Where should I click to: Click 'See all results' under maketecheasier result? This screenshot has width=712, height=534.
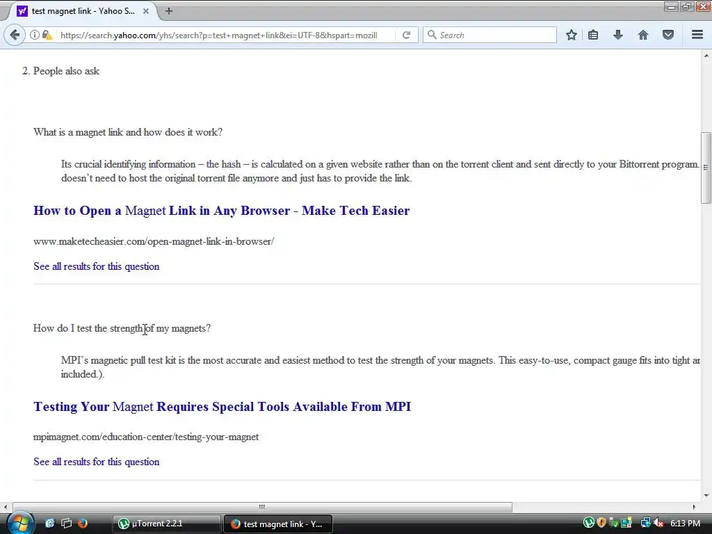(96, 266)
